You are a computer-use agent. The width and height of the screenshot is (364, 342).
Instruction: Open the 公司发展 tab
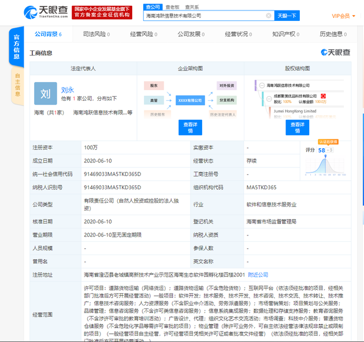tap(191, 34)
